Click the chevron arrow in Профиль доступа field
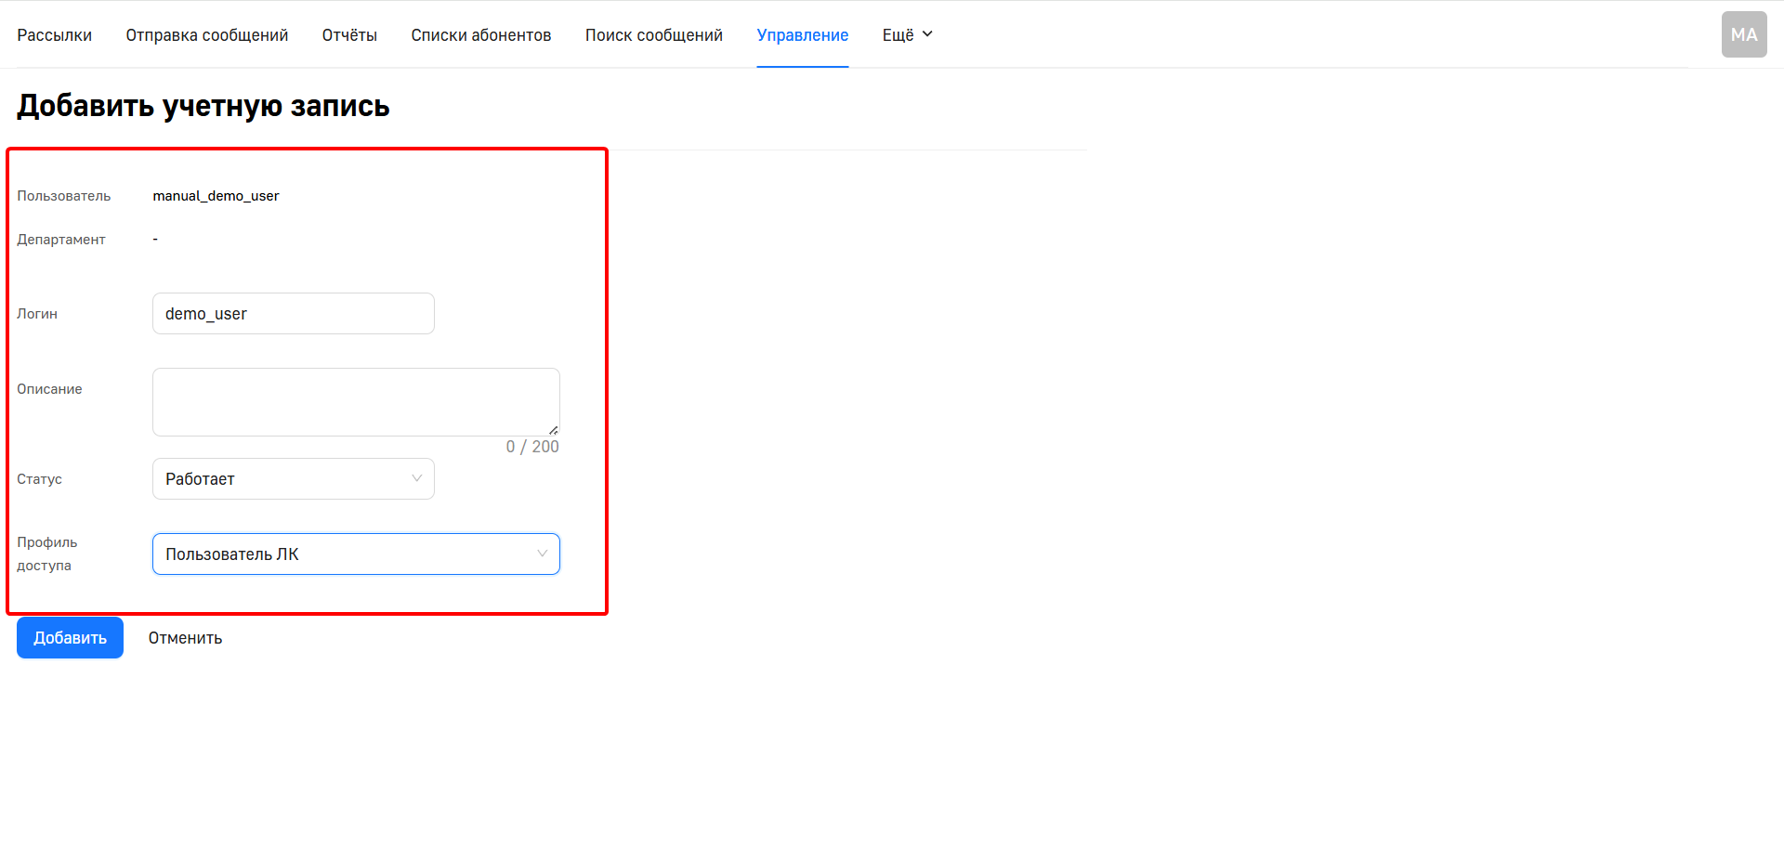Screen dimensions: 1784x847 [x=542, y=554]
